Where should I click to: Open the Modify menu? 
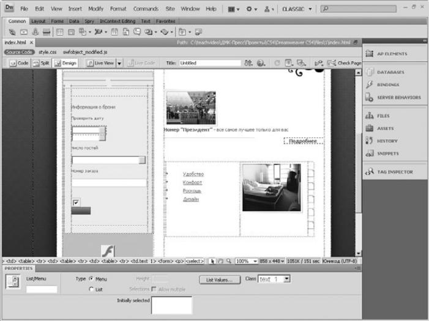point(95,9)
